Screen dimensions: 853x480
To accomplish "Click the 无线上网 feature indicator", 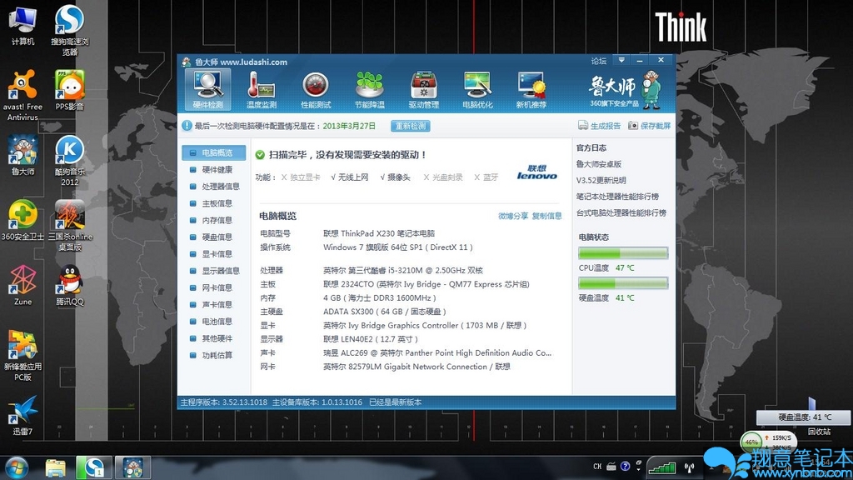I will [x=349, y=177].
